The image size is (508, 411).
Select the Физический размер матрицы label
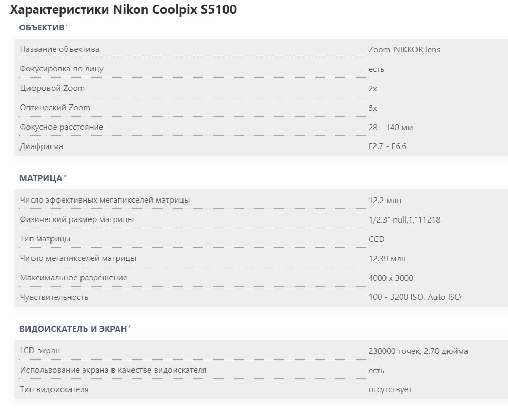tap(77, 219)
